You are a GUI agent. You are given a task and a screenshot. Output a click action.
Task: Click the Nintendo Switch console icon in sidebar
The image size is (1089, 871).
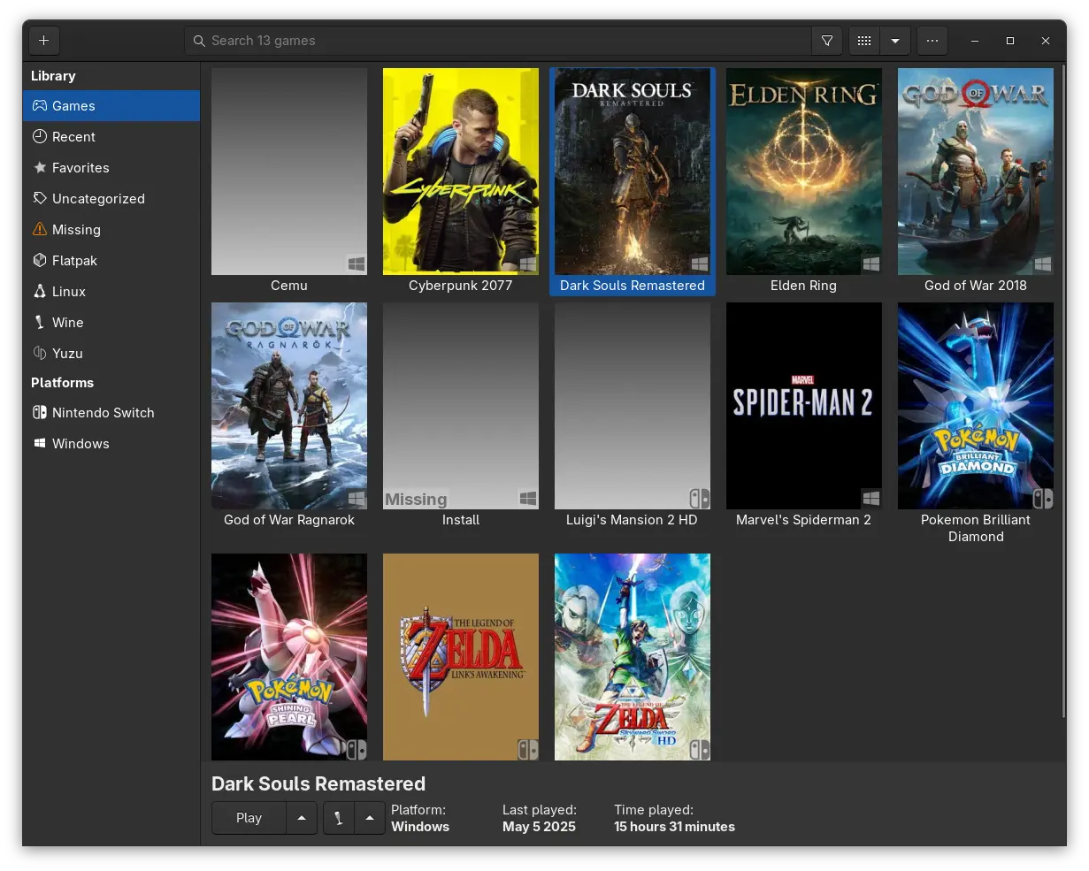click(40, 413)
